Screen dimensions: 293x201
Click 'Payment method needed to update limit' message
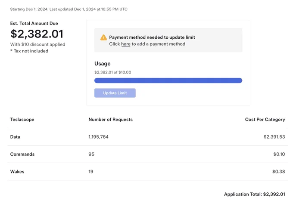point(152,37)
